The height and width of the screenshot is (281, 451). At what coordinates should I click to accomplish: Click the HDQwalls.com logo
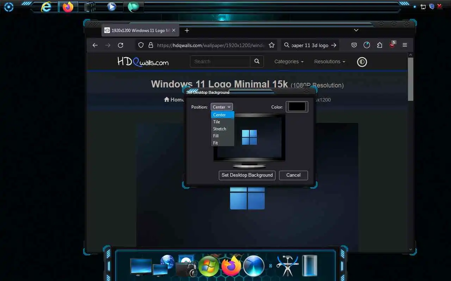[143, 61]
